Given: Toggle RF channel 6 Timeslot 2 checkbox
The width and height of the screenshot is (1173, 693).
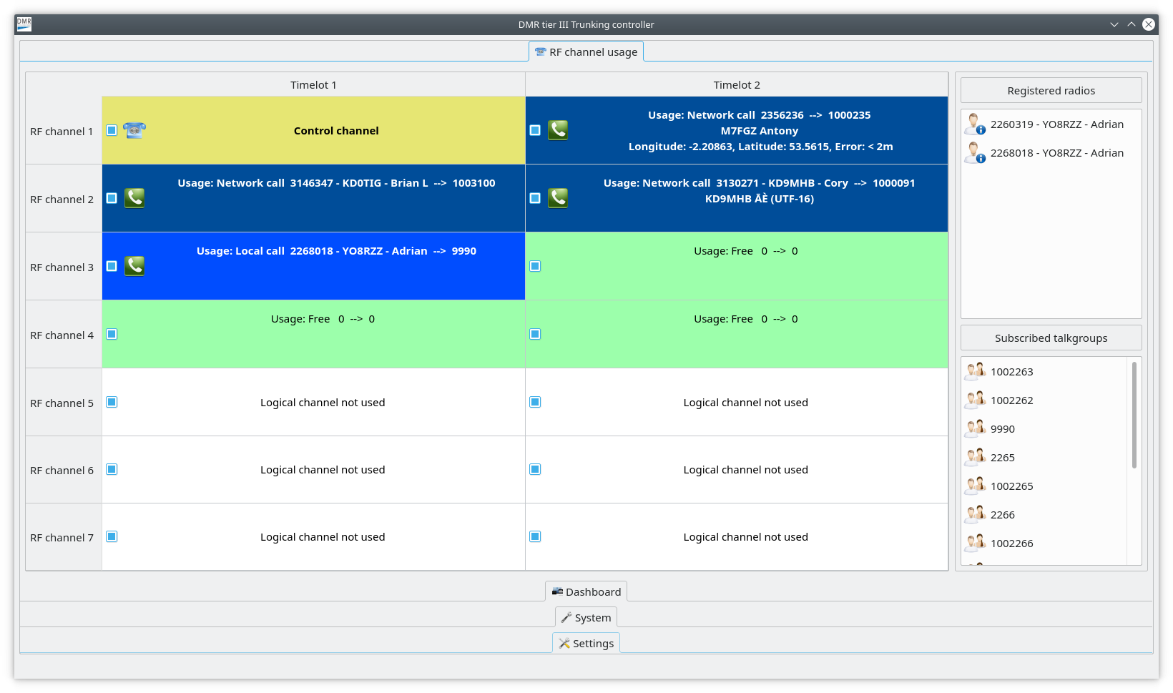Looking at the screenshot, I should [535, 469].
